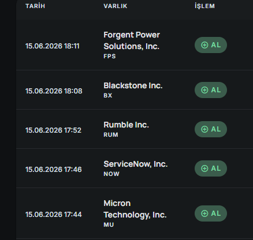Click the AL button for Forgent Power Solutions
This screenshot has height=240, width=253.
211,45
